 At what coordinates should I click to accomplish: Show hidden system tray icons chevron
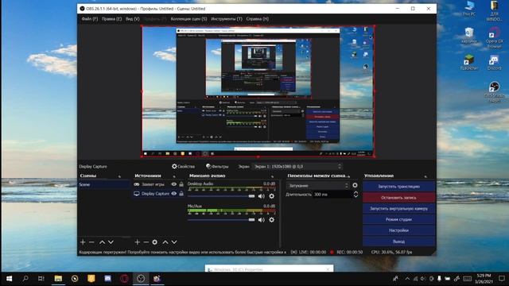pyautogui.click(x=407, y=279)
